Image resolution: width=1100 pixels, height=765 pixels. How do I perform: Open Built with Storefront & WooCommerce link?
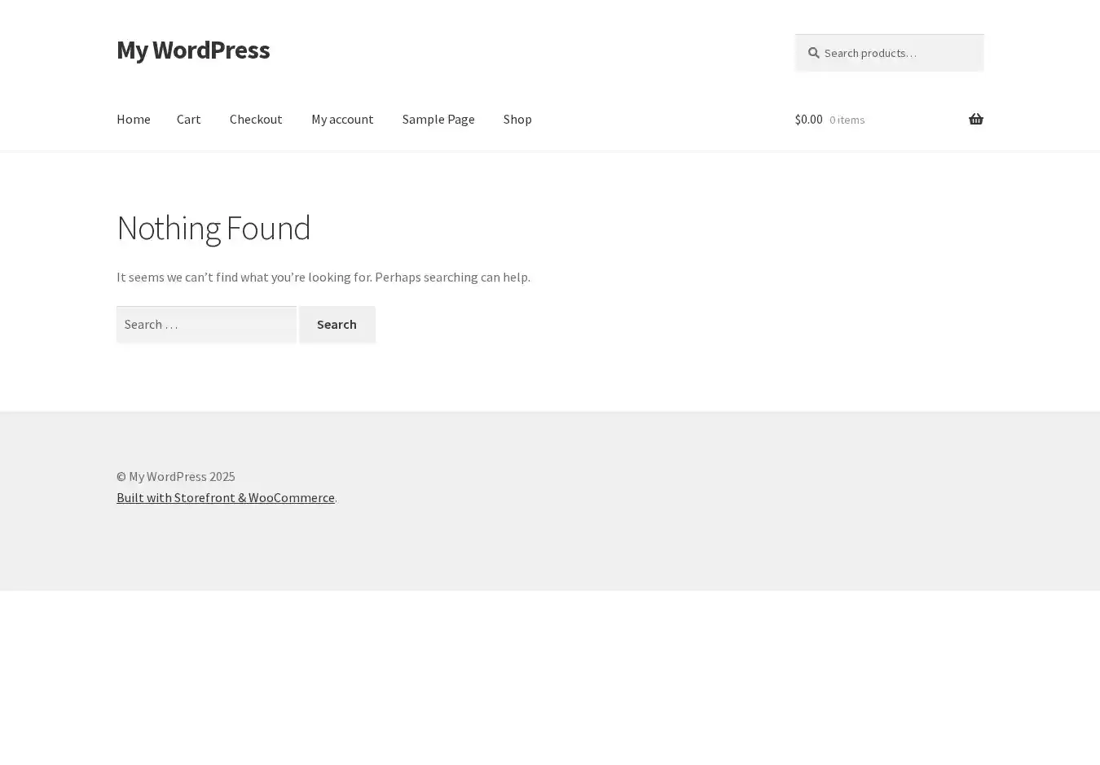225,497
